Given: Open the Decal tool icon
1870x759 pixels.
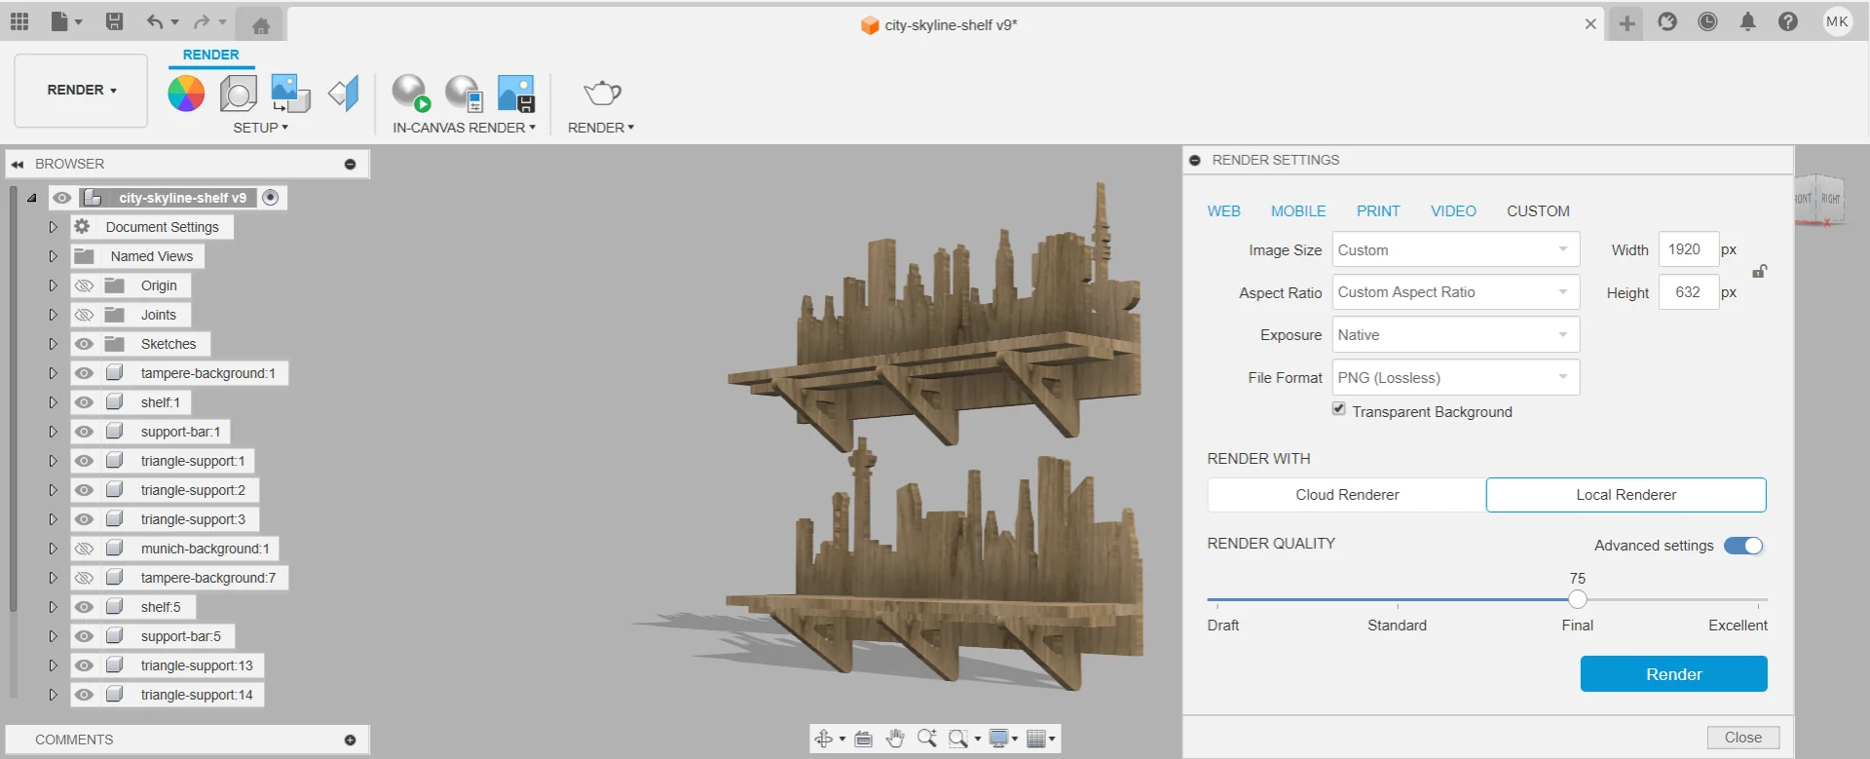Looking at the screenshot, I should (290, 94).
